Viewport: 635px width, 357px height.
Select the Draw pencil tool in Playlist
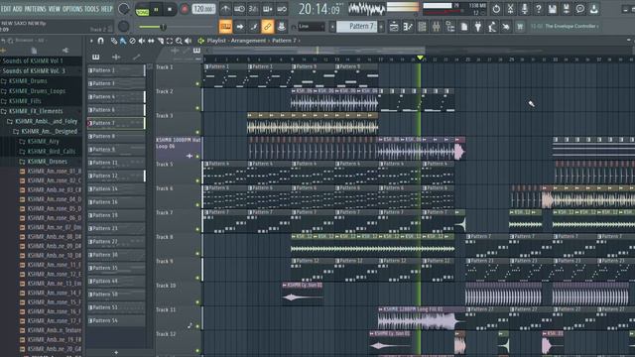(x=114, y=41)
